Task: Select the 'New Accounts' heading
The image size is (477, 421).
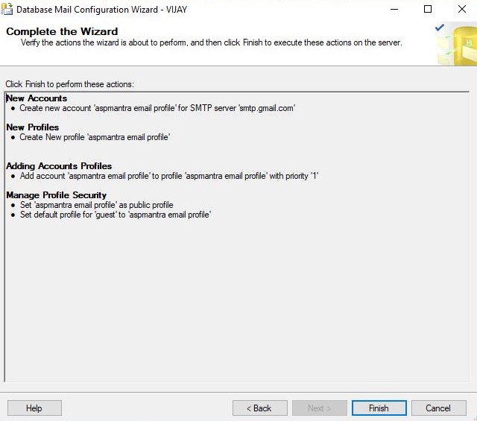Action: coord(37,98)
